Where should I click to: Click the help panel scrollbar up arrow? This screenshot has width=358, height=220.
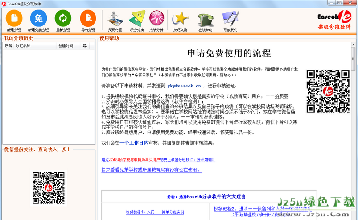click(354, 44)
